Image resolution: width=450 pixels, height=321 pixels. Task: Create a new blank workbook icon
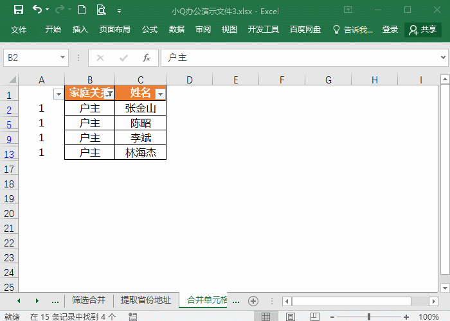pos(82,10)
